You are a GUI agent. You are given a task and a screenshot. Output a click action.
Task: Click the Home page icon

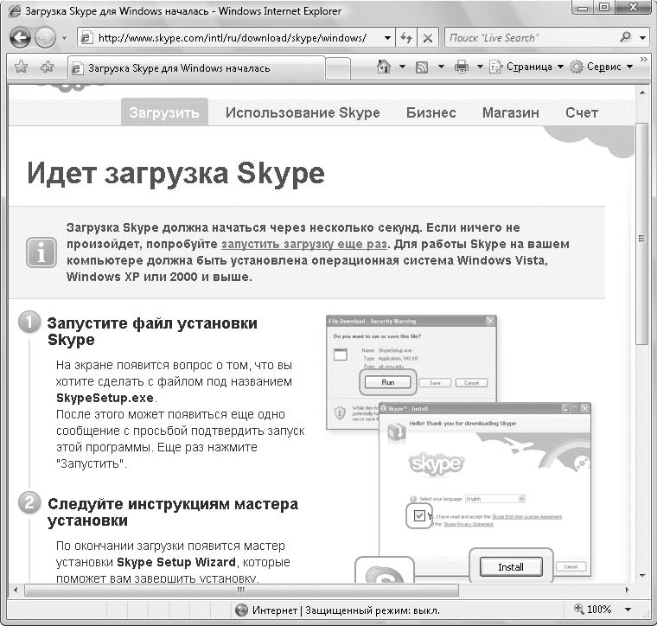(383, 67)
